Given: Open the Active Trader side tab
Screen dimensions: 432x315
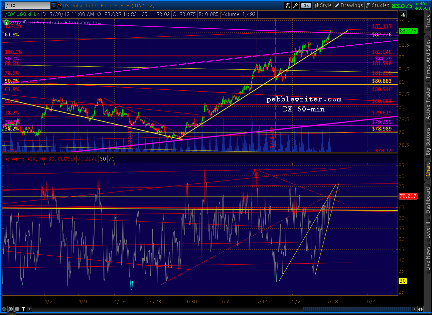Looking at the screenshot, I should (428, 103).
